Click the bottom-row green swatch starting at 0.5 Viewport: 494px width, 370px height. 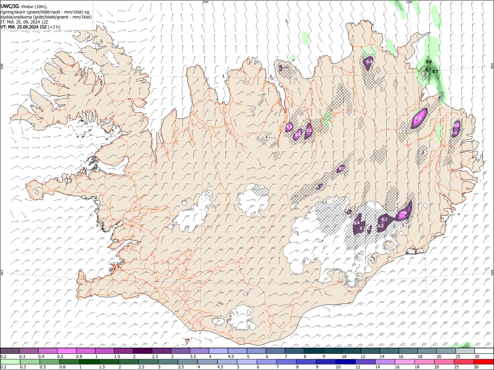point(49,362)
